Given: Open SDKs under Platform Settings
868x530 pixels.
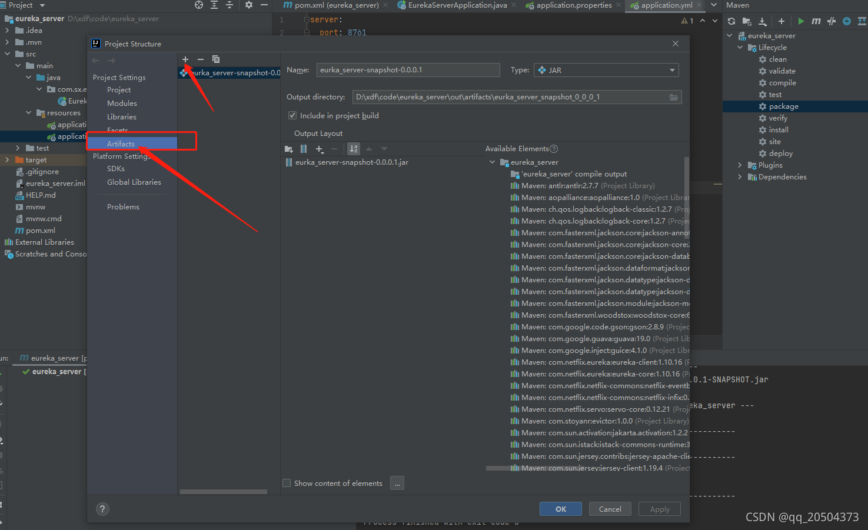Looking at the screenshot, I should point(116,168).
